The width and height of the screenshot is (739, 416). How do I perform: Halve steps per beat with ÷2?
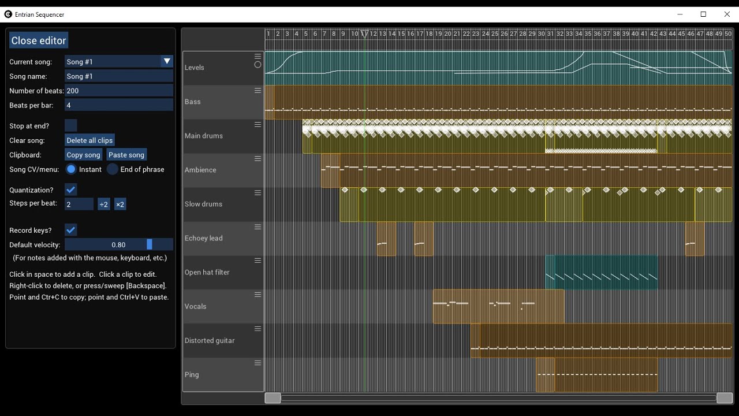104,205
